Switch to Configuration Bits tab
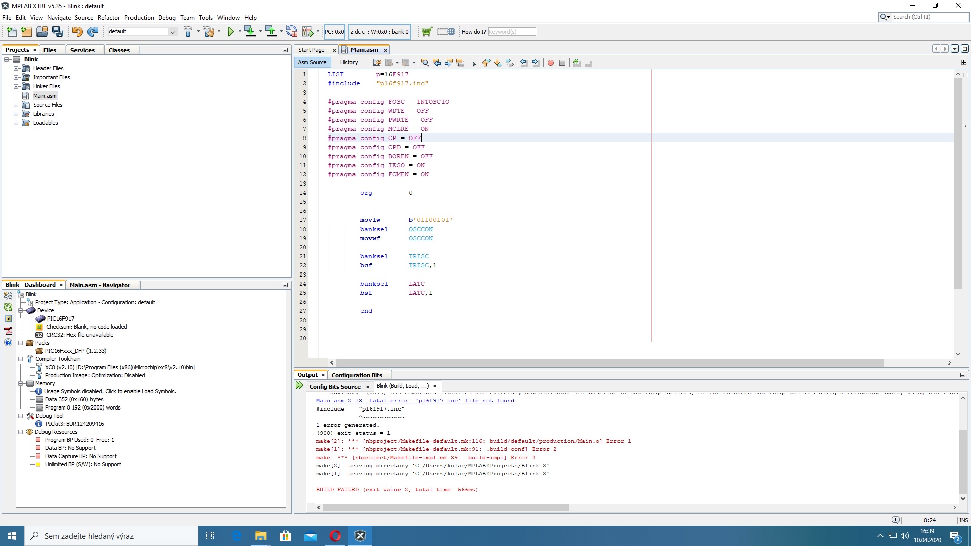Image resolution: width=971 pixels, height=546 pixels. [x=357, y=375]
